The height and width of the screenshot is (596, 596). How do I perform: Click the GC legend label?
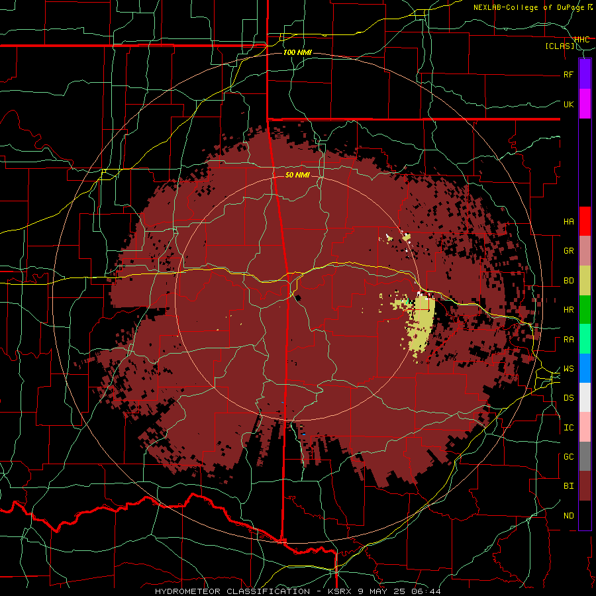[x=568, y=457]
